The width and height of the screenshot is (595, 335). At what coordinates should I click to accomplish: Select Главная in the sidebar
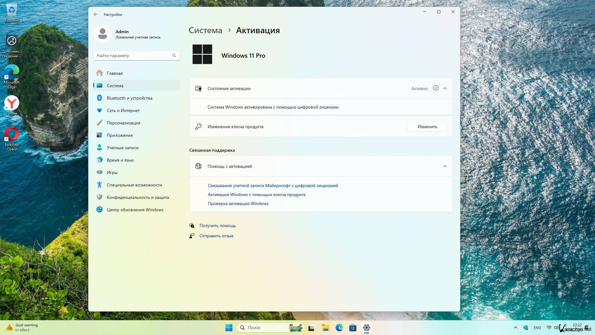point(115,73)
